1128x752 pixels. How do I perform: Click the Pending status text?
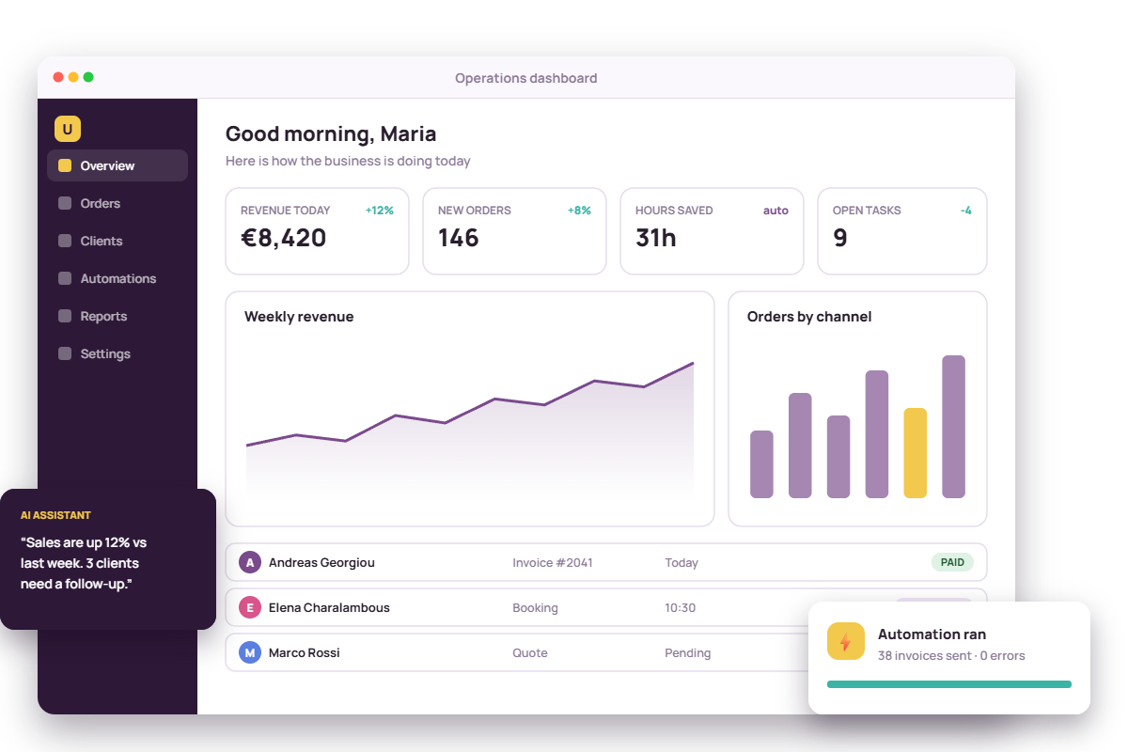[688, 652]
